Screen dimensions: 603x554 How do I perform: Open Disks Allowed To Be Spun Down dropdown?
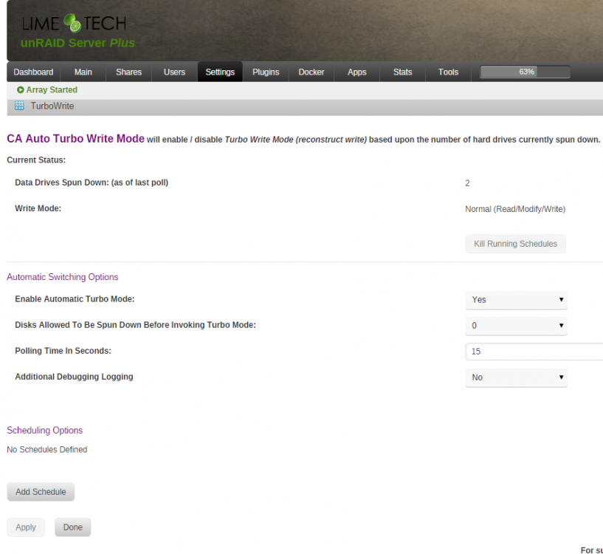[516, 326]
